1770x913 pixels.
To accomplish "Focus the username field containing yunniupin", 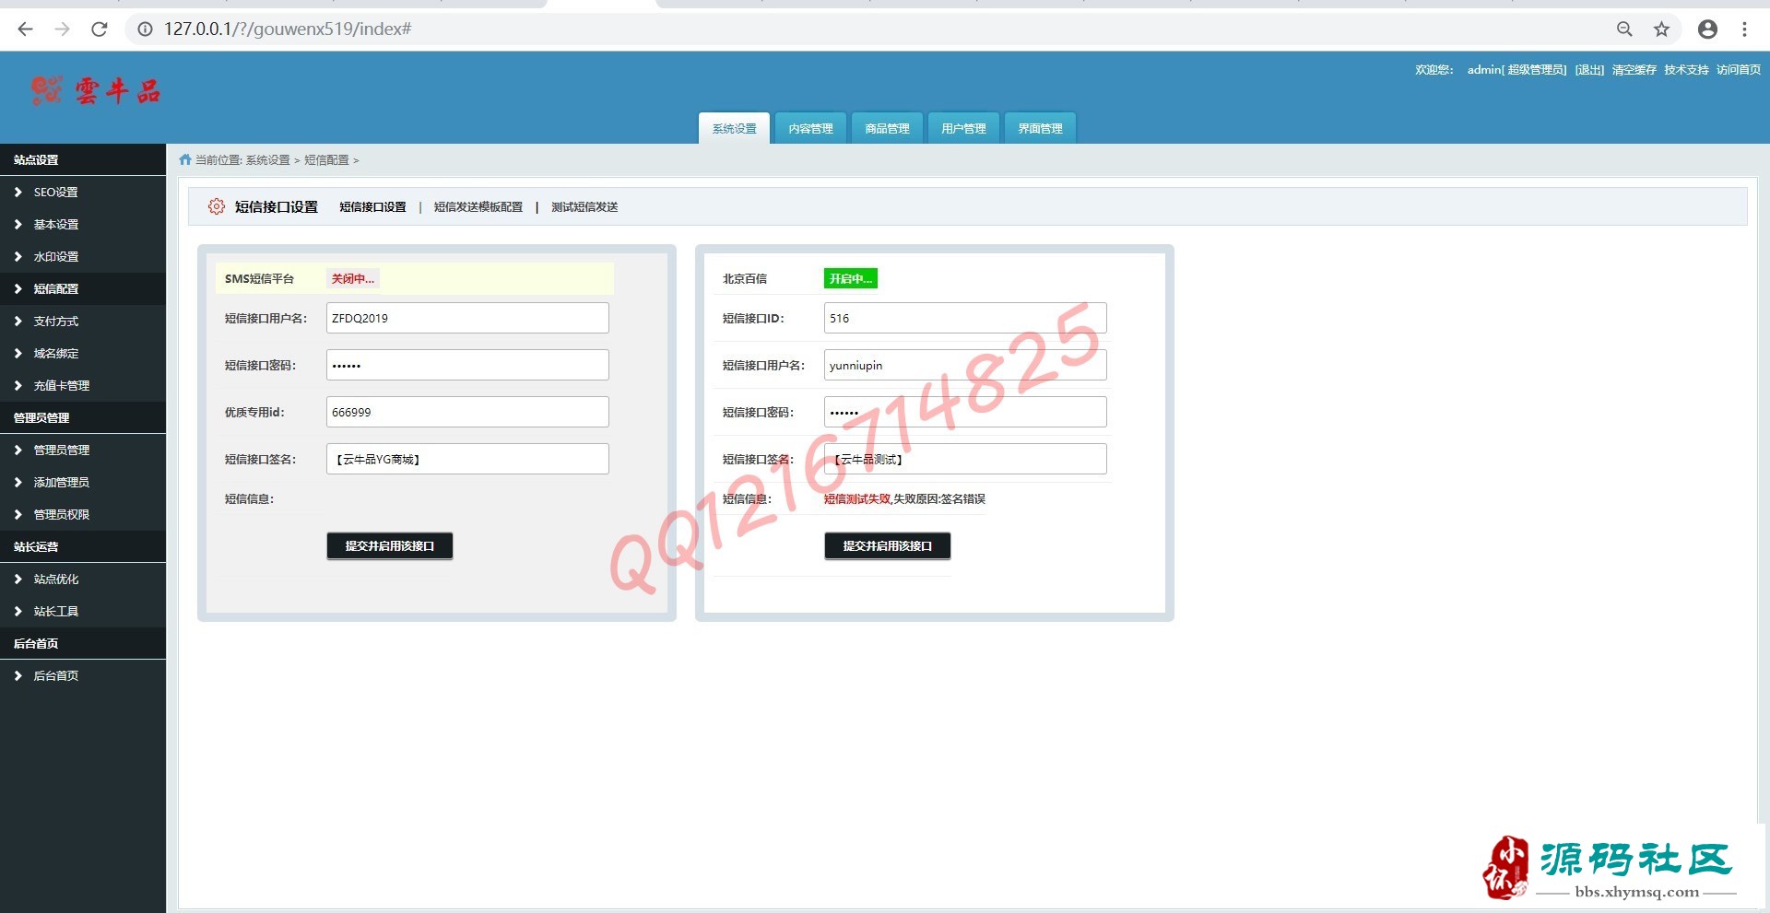I will click(x=965, y=365).
